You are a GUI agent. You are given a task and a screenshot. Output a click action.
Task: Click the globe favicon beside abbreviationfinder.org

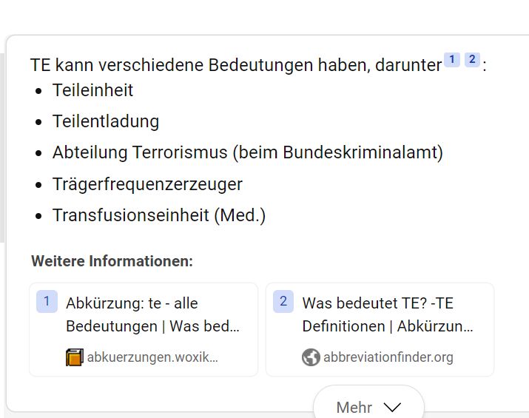(x=311, y=357)
